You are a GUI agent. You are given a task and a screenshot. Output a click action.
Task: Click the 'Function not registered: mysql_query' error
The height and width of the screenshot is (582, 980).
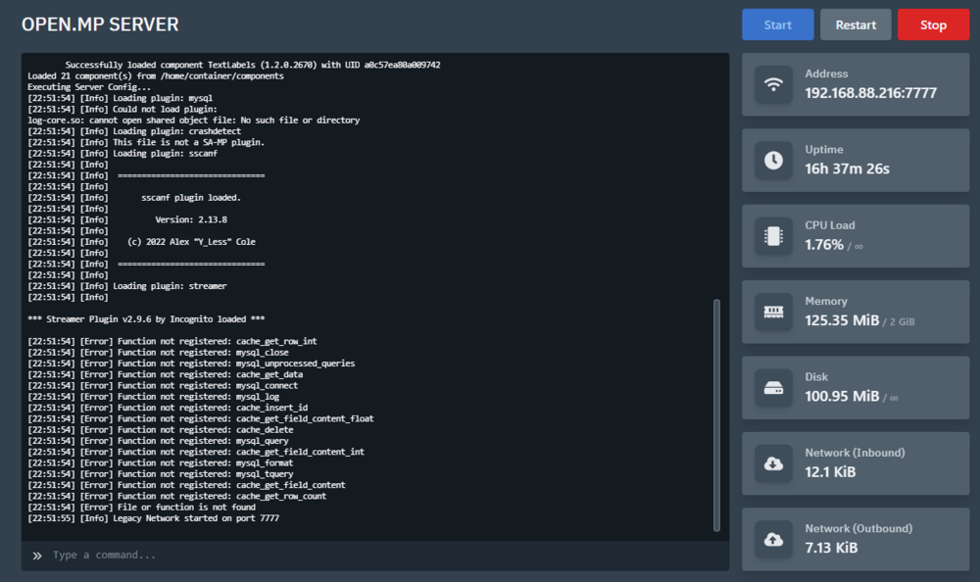coord(158,441)
